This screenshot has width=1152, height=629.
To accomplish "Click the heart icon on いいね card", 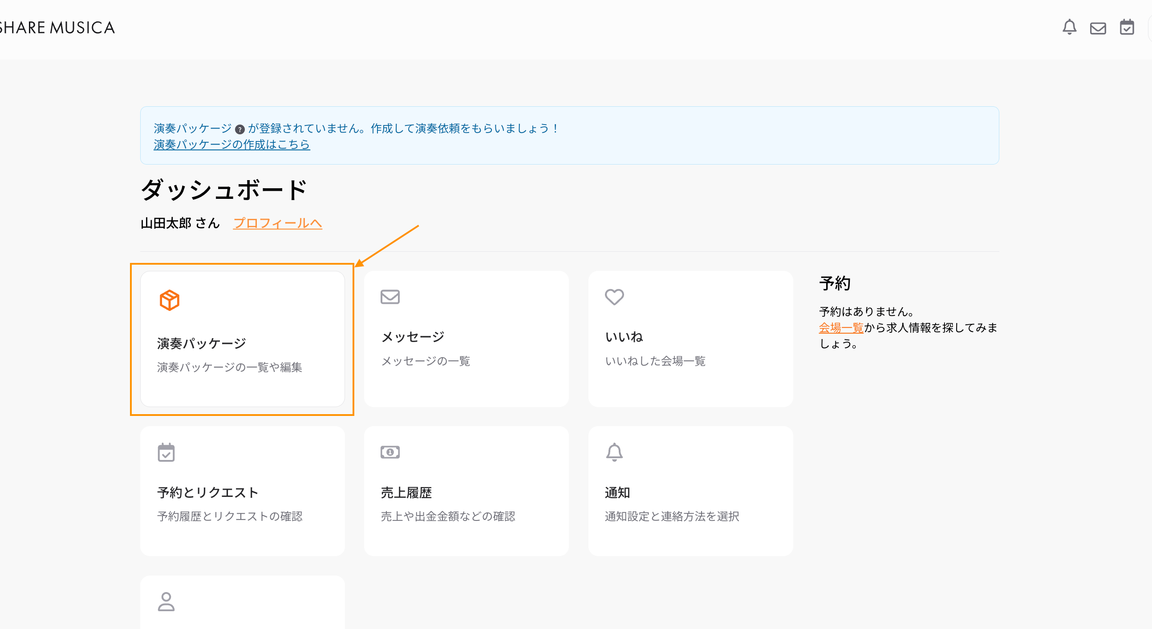I will pos(614,297).
